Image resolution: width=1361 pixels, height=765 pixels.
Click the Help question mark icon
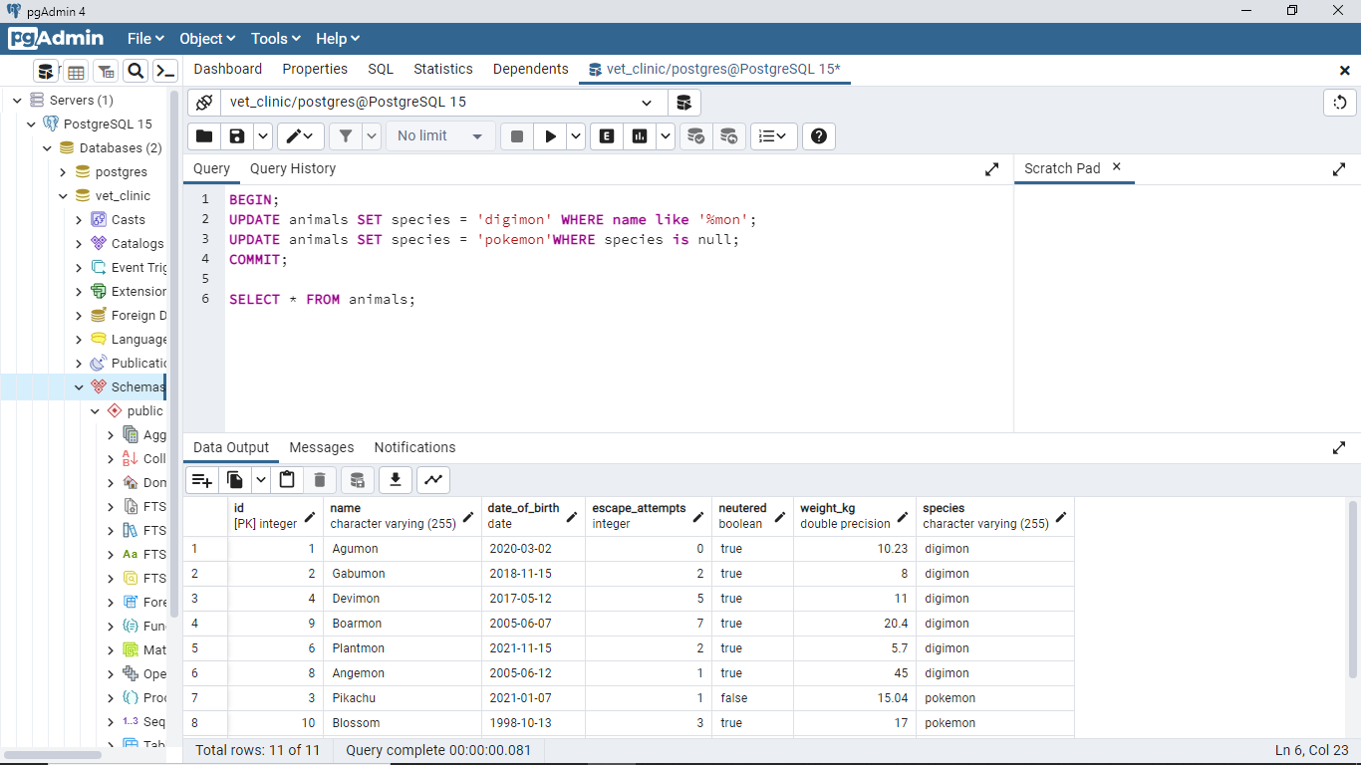point(819,136)
